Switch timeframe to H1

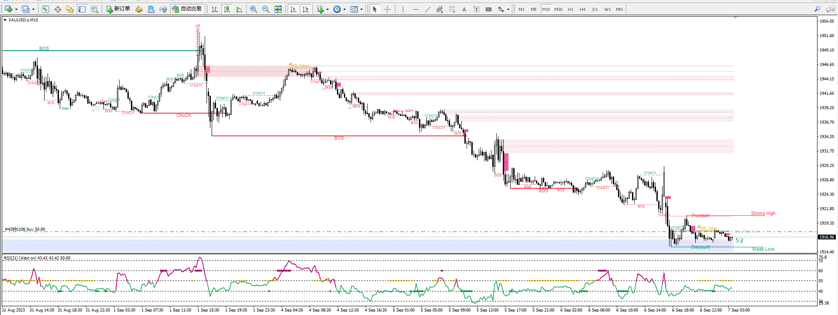tap(570, 9)
